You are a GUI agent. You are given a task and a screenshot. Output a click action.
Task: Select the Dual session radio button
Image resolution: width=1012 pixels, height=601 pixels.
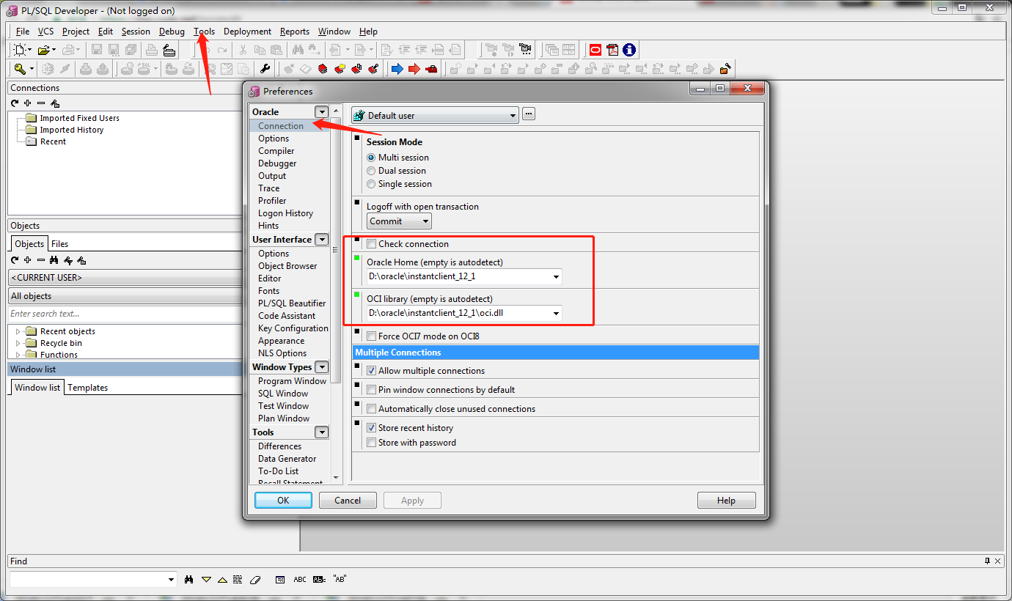[x=371, y=171]
